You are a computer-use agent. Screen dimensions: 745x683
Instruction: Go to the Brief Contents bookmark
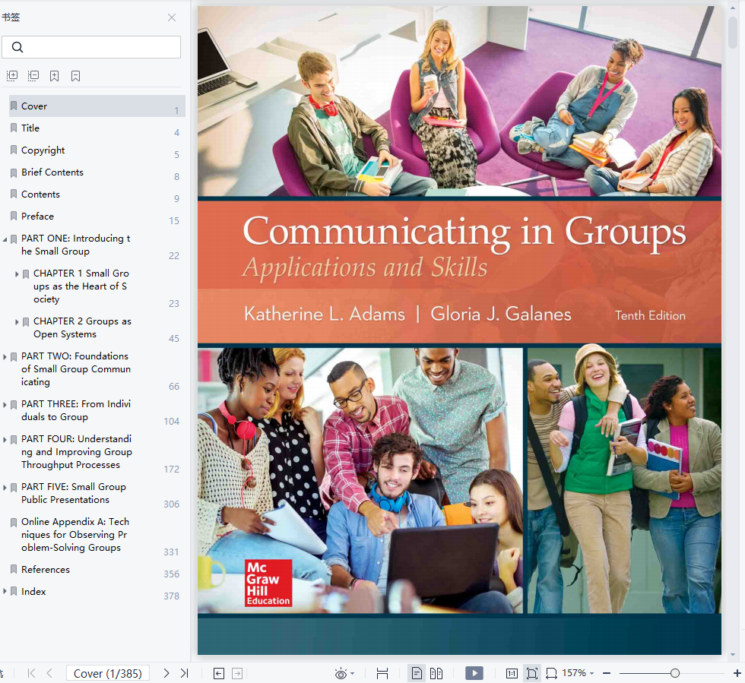52,172
